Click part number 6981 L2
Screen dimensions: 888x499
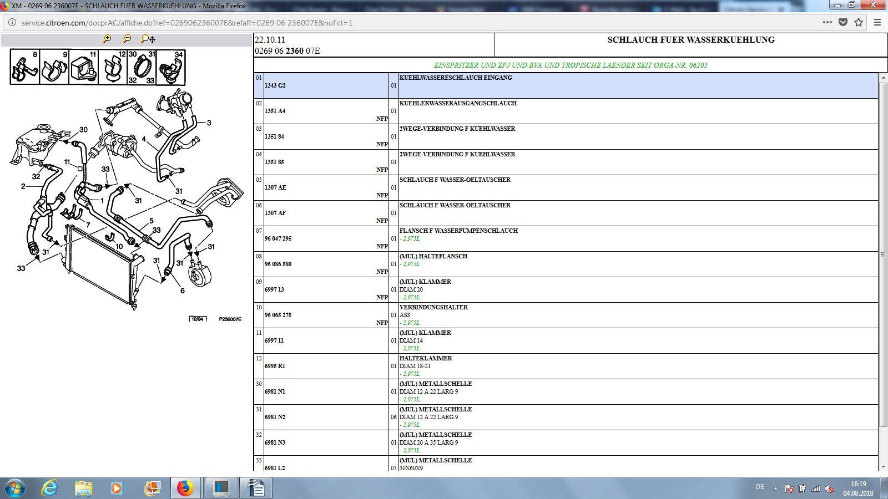[275, 468]
